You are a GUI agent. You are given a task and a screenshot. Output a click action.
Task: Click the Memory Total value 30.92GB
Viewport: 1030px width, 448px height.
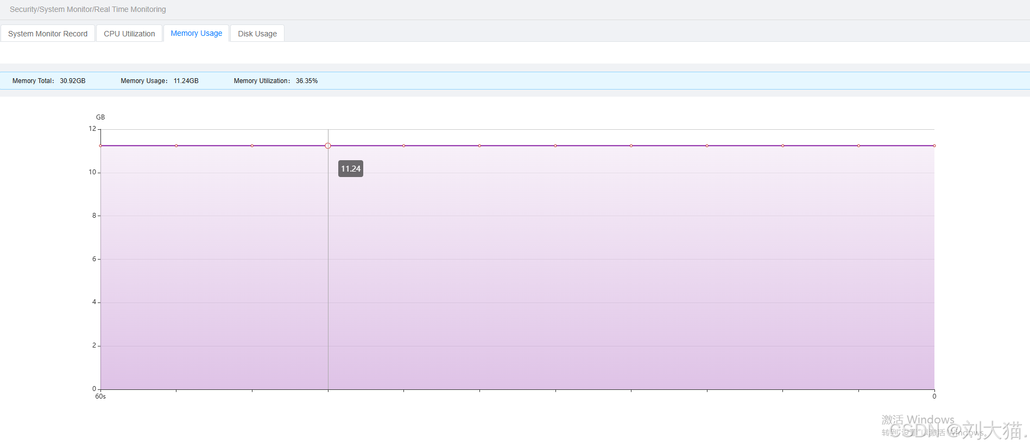click(72, 81)
